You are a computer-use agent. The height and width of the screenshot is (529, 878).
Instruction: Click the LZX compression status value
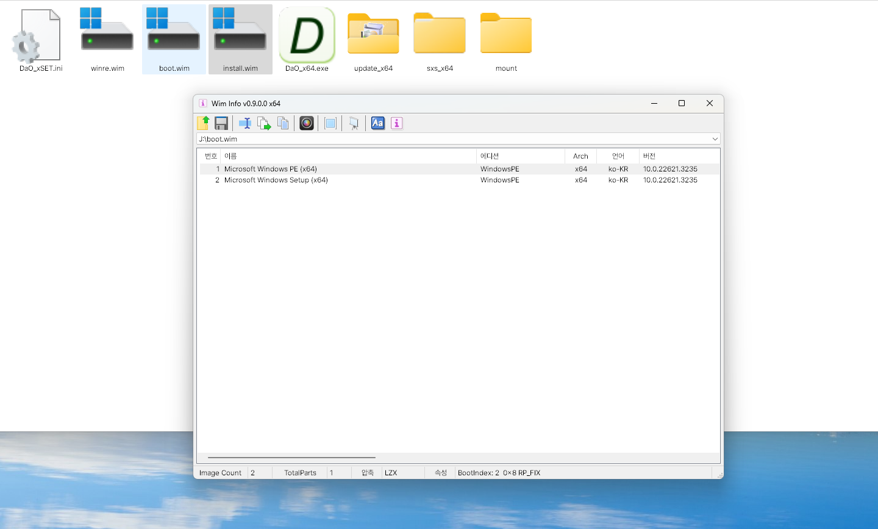pyautogui.click(x=391, y=473)
